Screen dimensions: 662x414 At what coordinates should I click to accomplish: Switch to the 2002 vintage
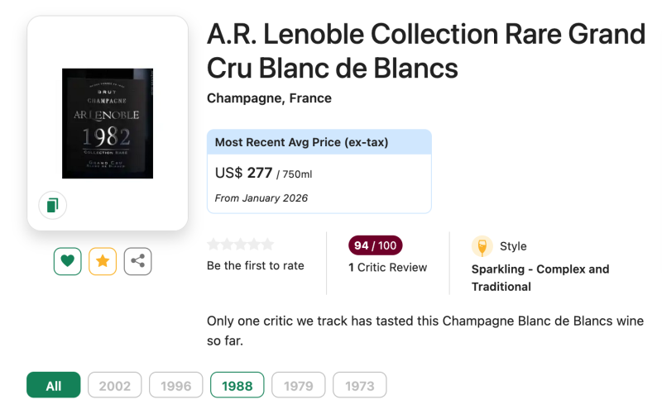pyautogui.click(x=115, y=385)
